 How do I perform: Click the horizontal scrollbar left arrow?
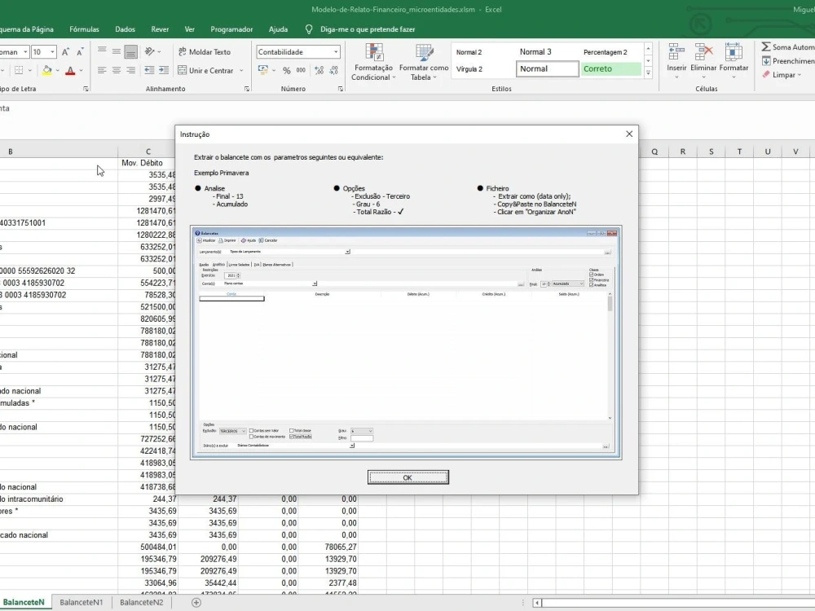pos(537,603)
